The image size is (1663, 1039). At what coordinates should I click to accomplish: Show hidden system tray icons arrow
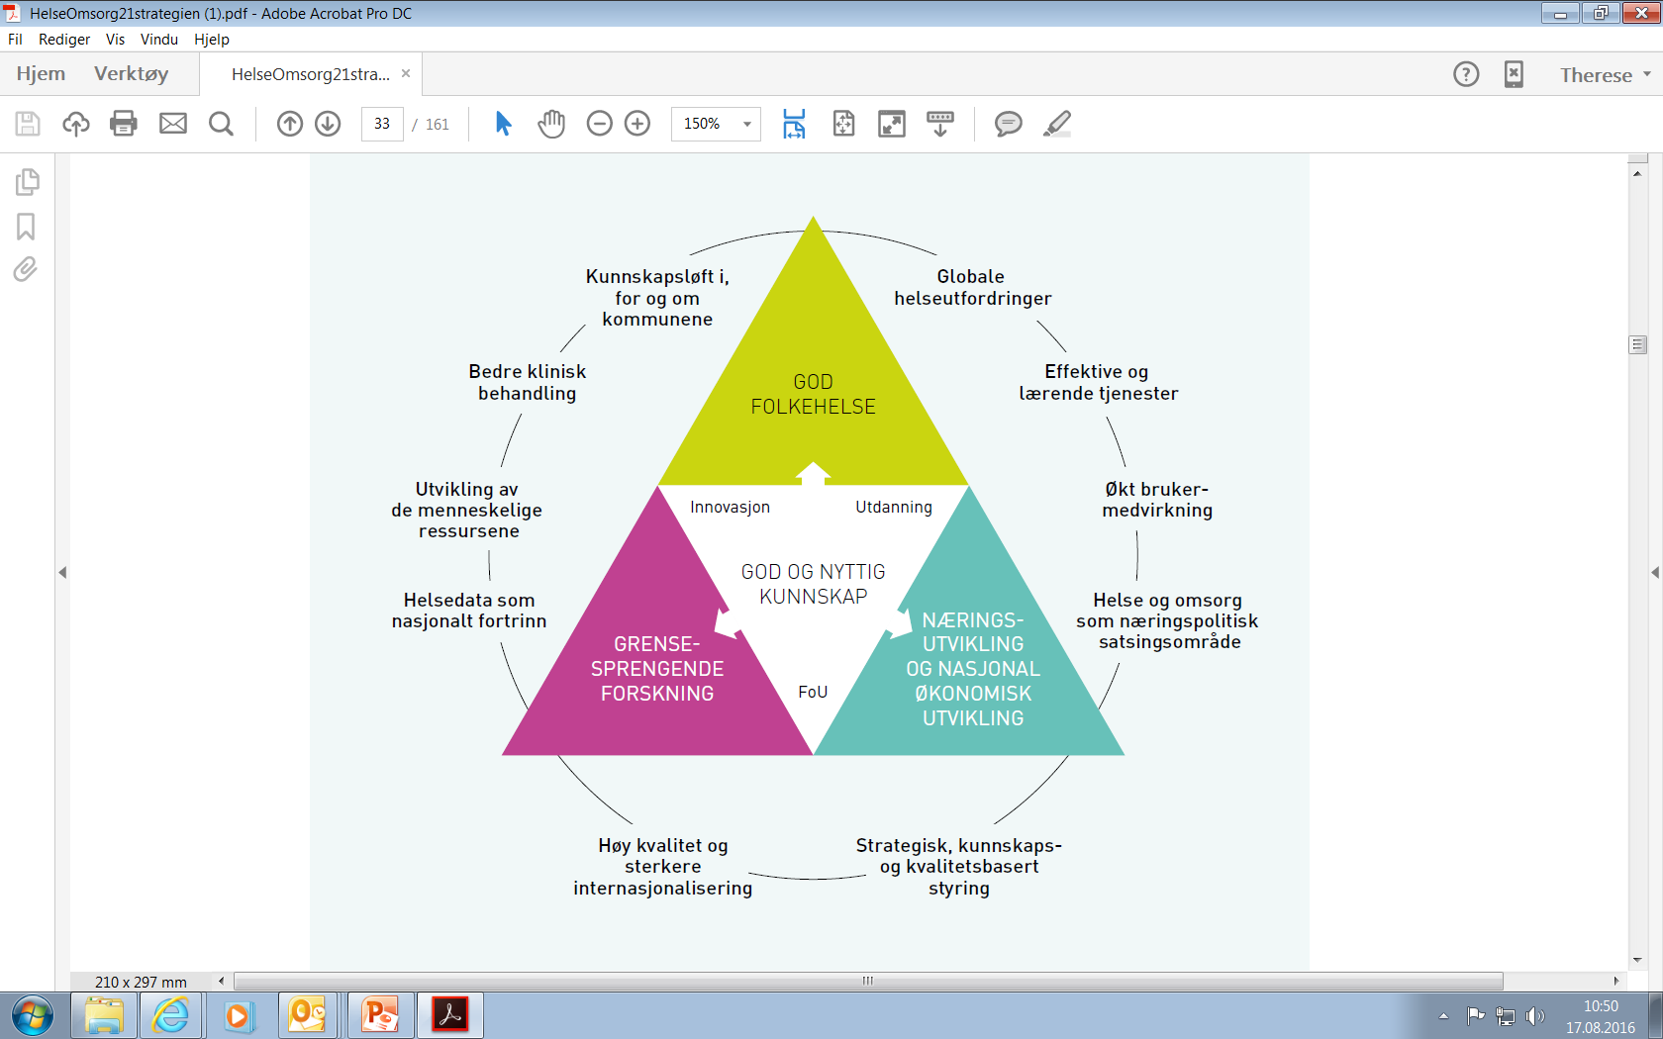(x=1443, y=1016)
